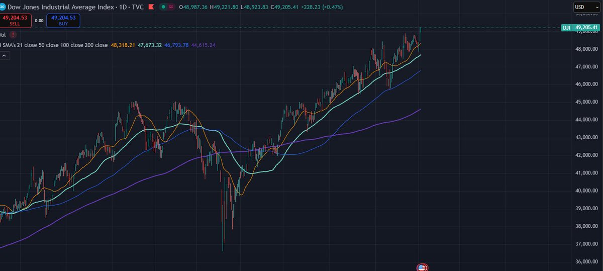Click the red exclamation warning beside Vol

tap(13, 35)
